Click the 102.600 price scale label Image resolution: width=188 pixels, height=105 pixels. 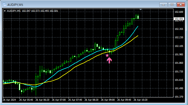[179, 12]
